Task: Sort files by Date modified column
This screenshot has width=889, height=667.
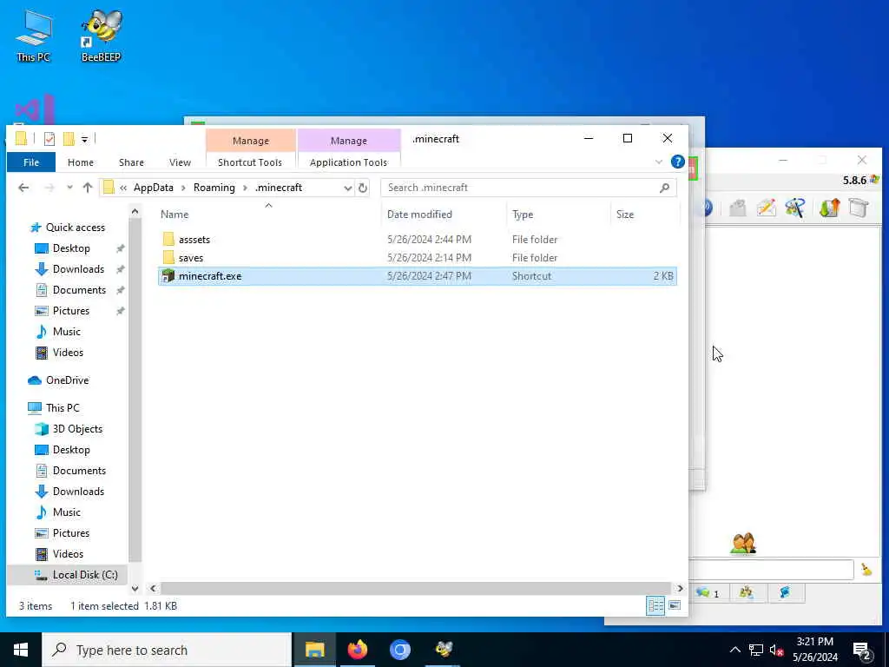Action: click(x=419, y=215)
